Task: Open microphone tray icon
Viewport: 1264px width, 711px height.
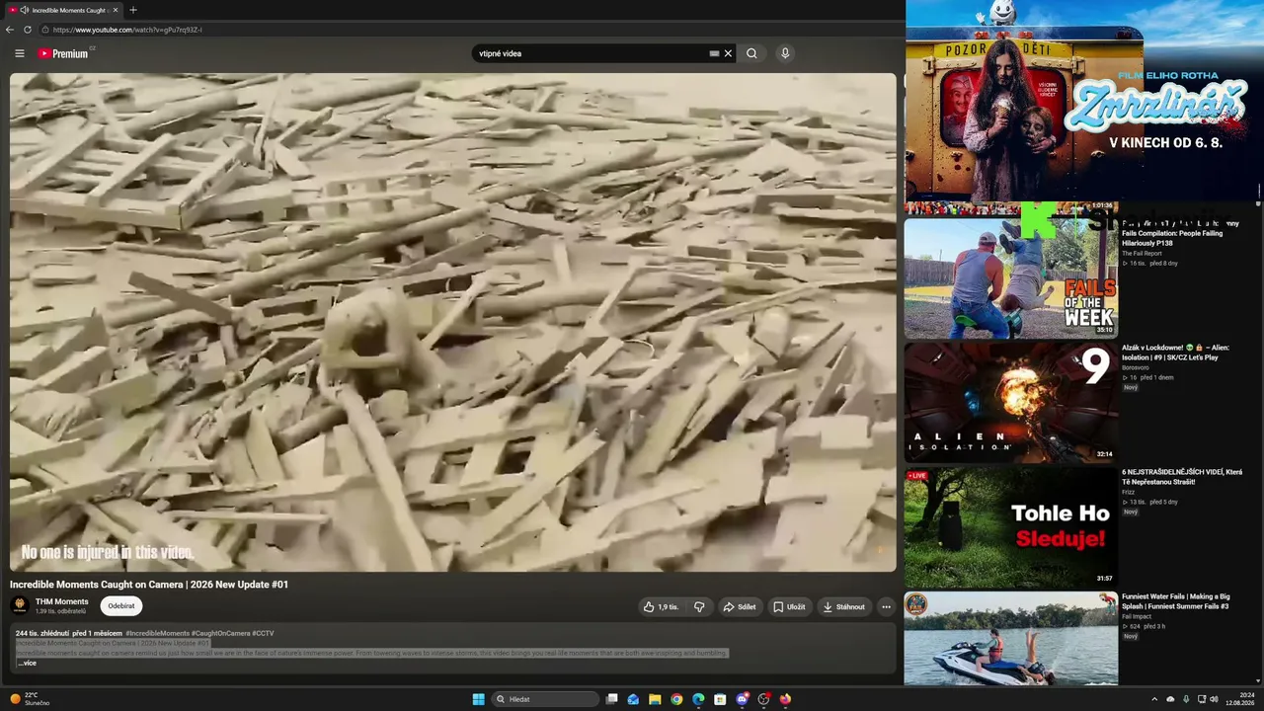Action: tap(1186, 699)
